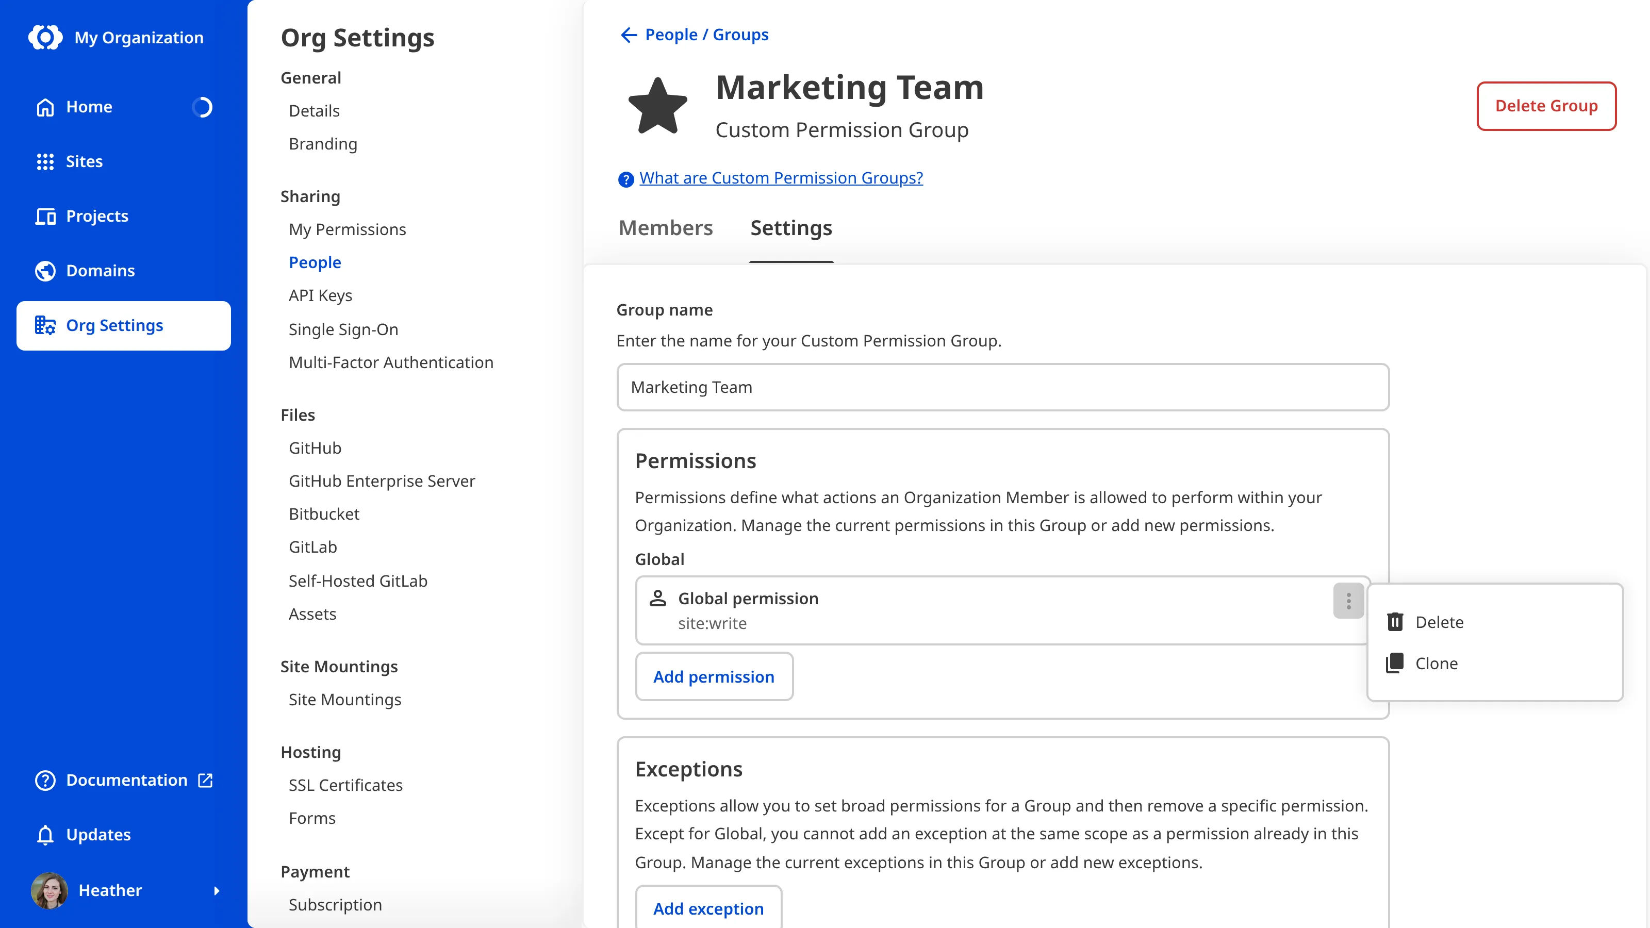
Task: Open Bitbucket file settings
Action: point(324,515)
